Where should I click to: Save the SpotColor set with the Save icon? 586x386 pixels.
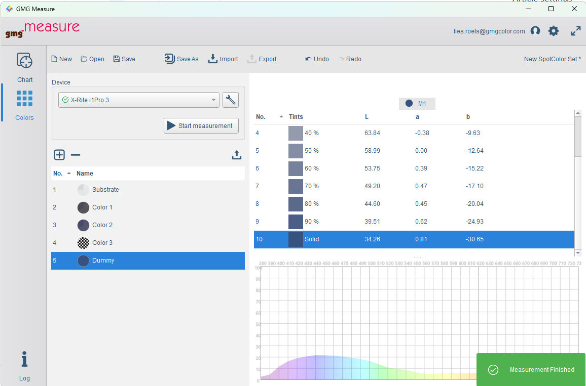tap(124, 59)
